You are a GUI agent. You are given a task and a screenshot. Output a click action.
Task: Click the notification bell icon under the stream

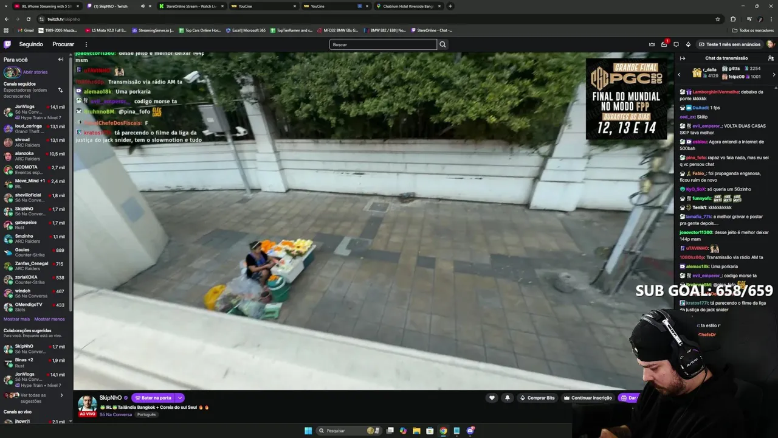tap(508, 398)
